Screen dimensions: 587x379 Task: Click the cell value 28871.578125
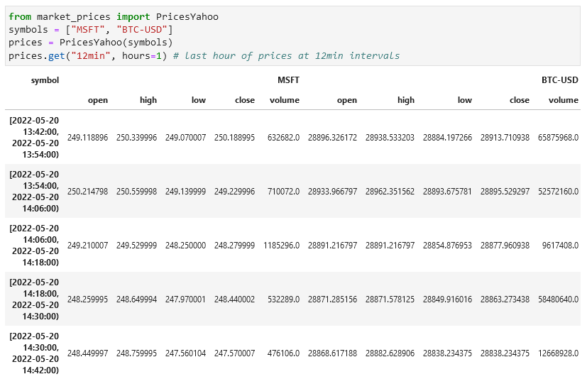[x=390, y=300]
